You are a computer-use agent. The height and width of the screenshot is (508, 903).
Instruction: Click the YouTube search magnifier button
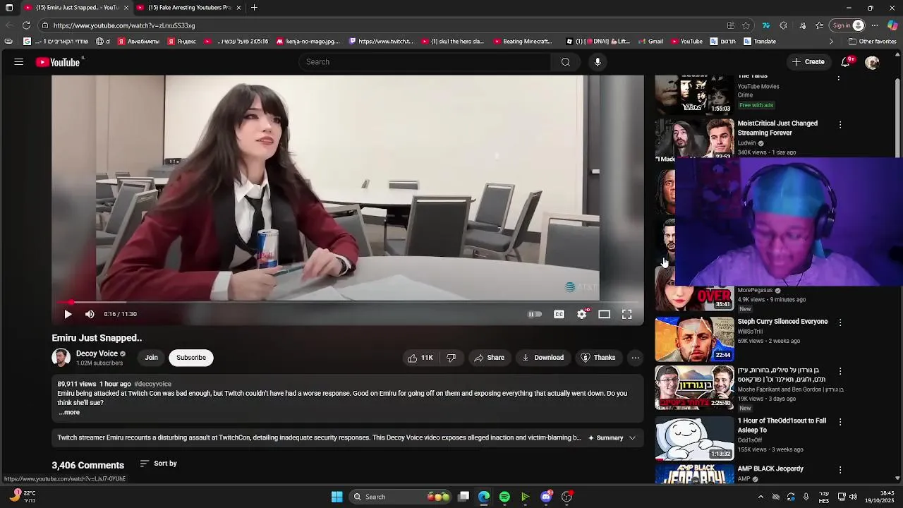pyautogui.click(x=565, y=62)
